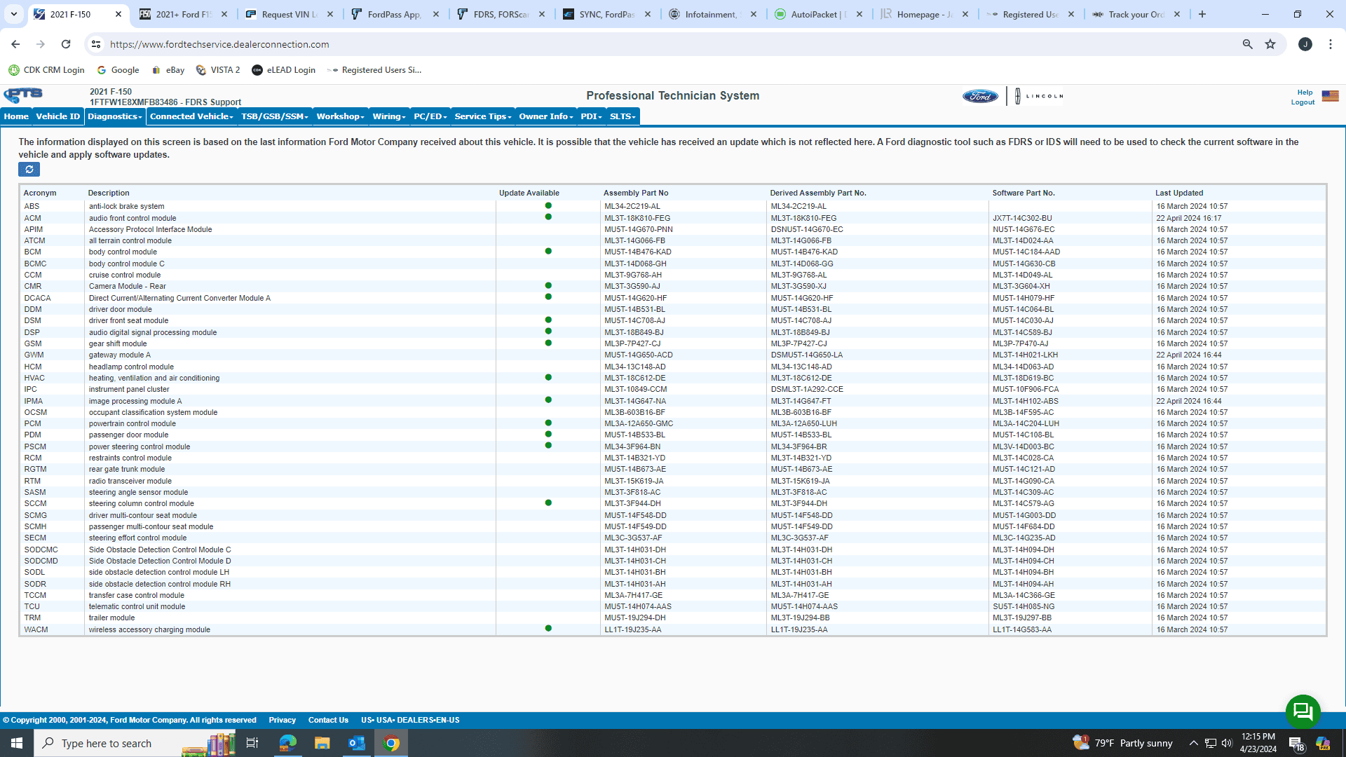This screenshot has width=1346, height=757.
Task: Open the green chat bubble icon
Action: (x=1303, y=711)
